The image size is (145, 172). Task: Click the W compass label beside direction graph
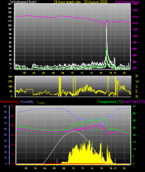pyautogui.click(x=137, y=81)
